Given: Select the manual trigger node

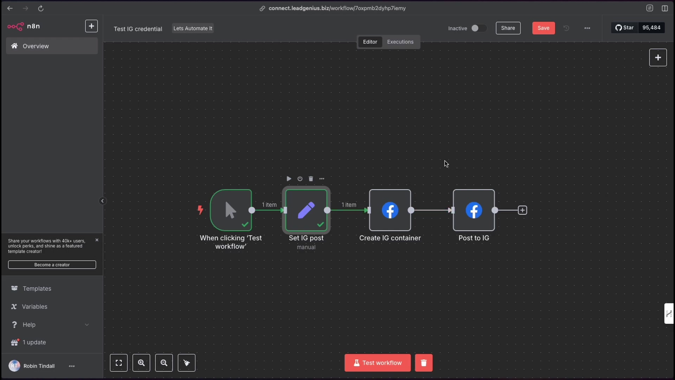Looking at the screenshot, I should coord(231,210).
